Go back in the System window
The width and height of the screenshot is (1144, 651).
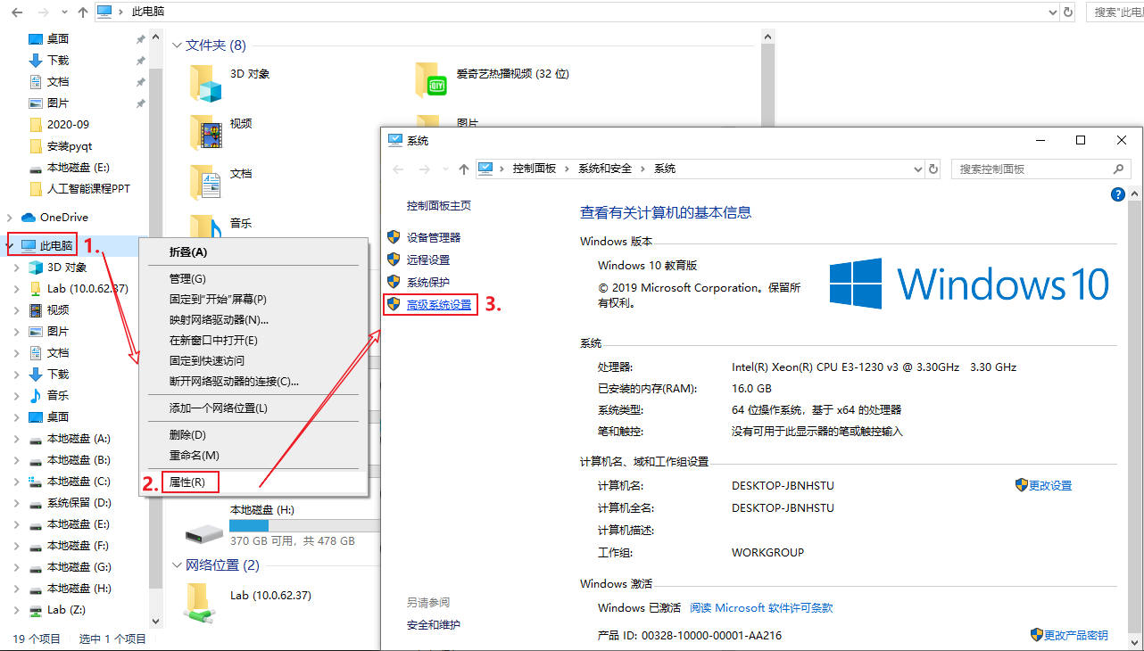pyautogui.click(x=398, y=169)
